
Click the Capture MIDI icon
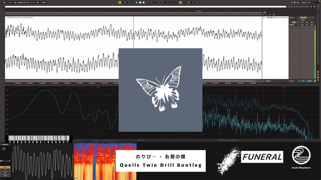coord(156,2)
